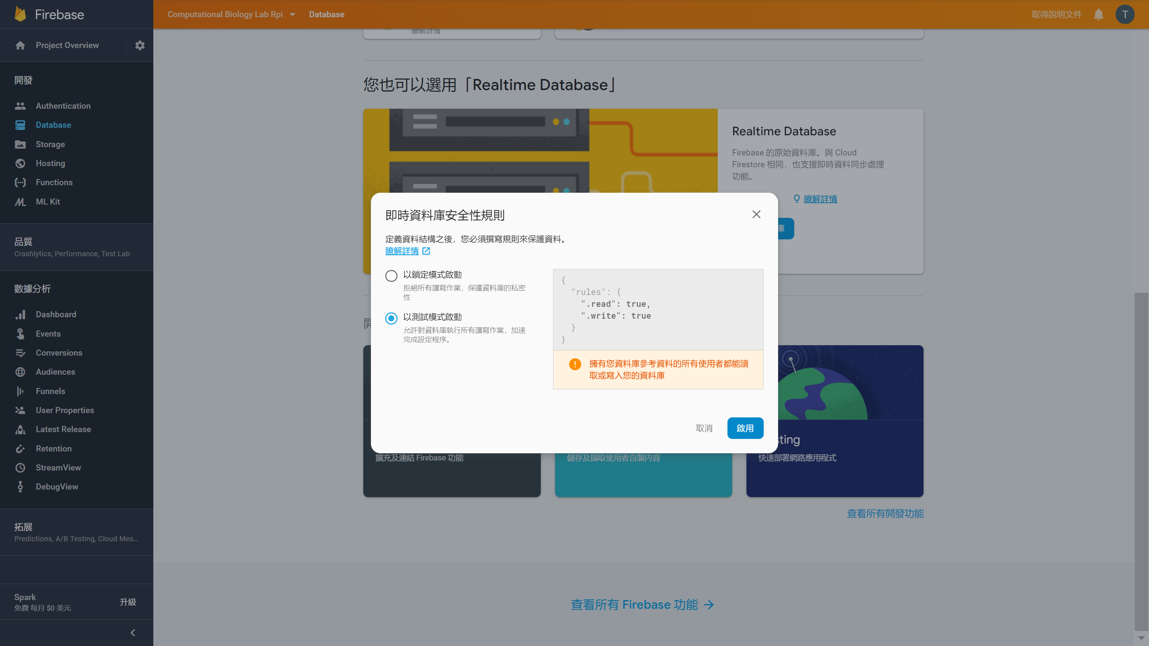This screenshot has height=646, width=1149.
Task: Click the 取消 cancel button
Action: pyautogui.click(x=704, y=429)
